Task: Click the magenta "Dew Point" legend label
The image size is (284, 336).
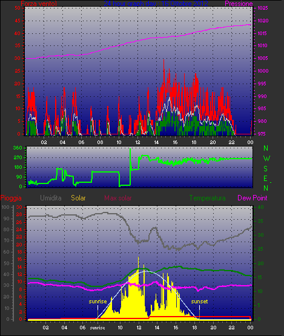Action: click(x=253, y=198)
